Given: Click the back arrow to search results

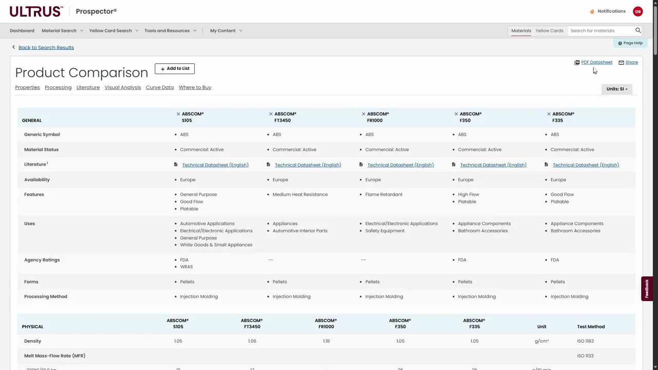Looking at the screenshot, I should pos(14,47).
